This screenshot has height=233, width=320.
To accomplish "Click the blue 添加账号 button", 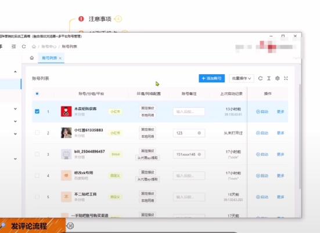I will (x=211, y=78).
